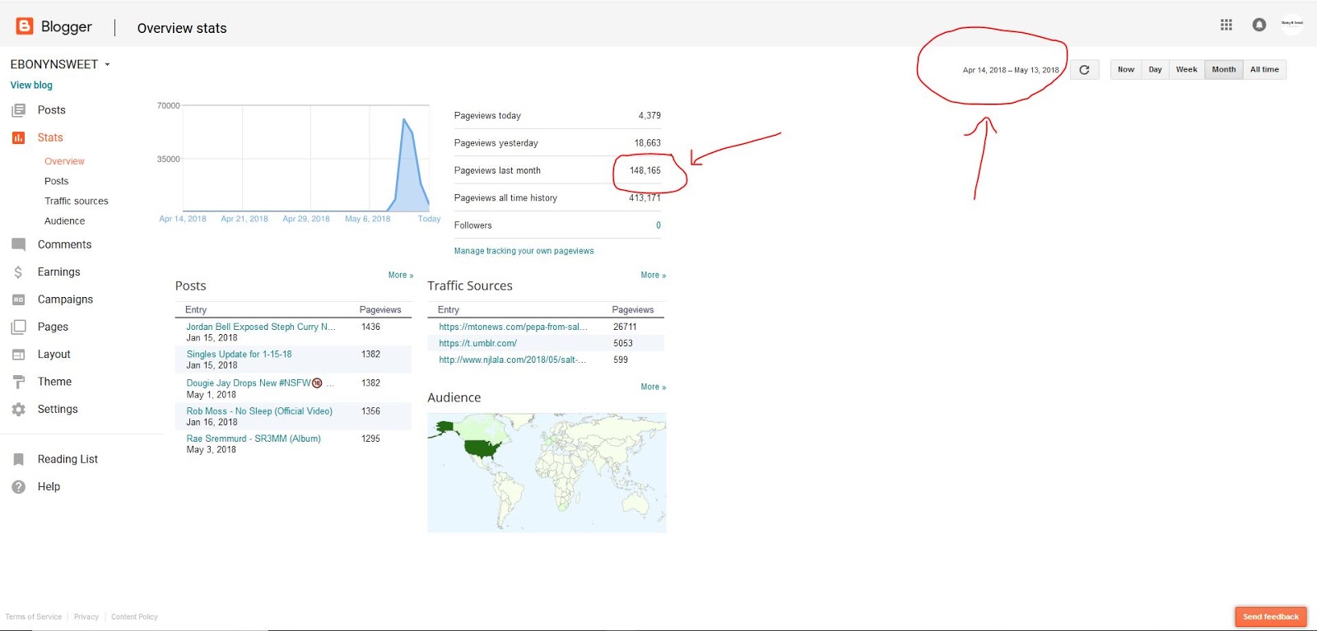Image resolution: width=1317 pixels, height=631 pixels.
Task: Open the t.umblr.com traffic source link
Action: click(x=477, y=343)
